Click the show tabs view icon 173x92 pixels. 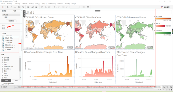(x=171, y=90)
